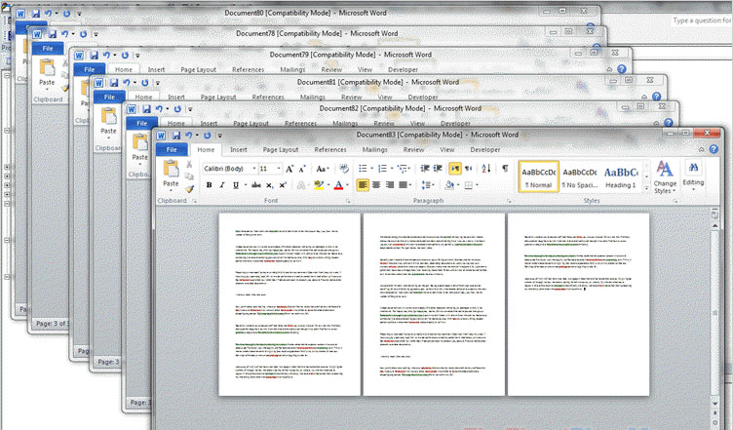Screen dimensions: 733x430
Task: Open the File tab in Document83
Action: tap(172, 149)
